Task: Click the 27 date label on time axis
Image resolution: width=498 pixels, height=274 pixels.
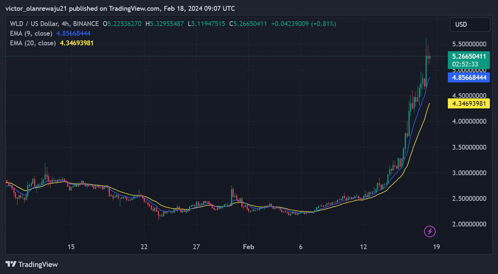Action: [x=196, y=247]
